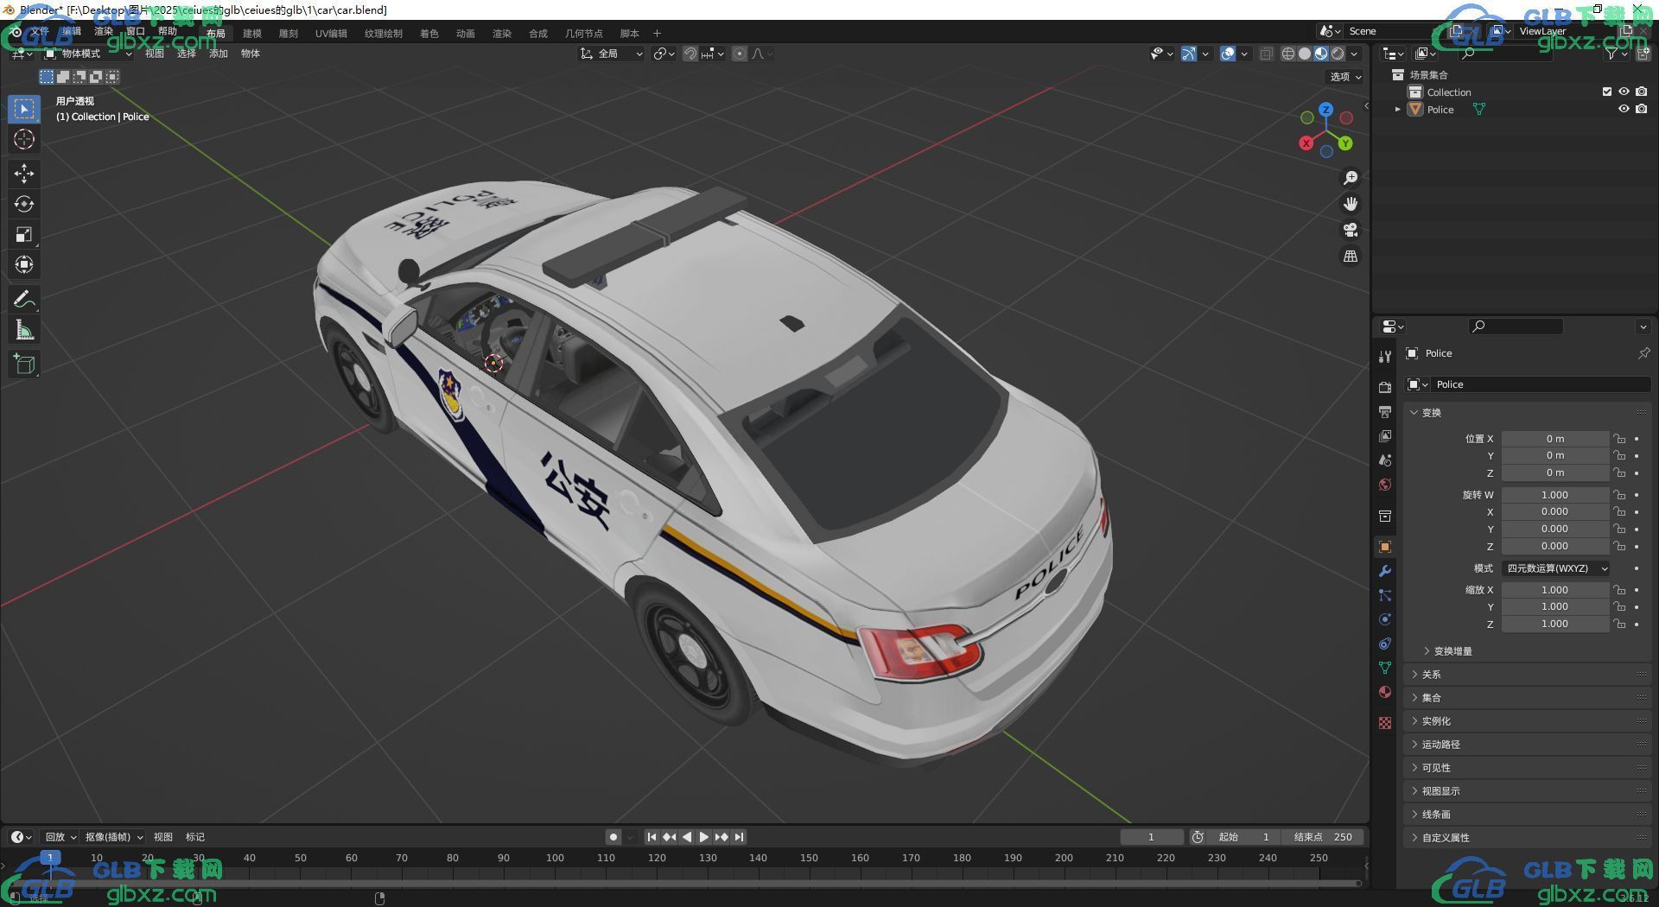Open the 全局 transform orientation dropdown

point(611,54)
